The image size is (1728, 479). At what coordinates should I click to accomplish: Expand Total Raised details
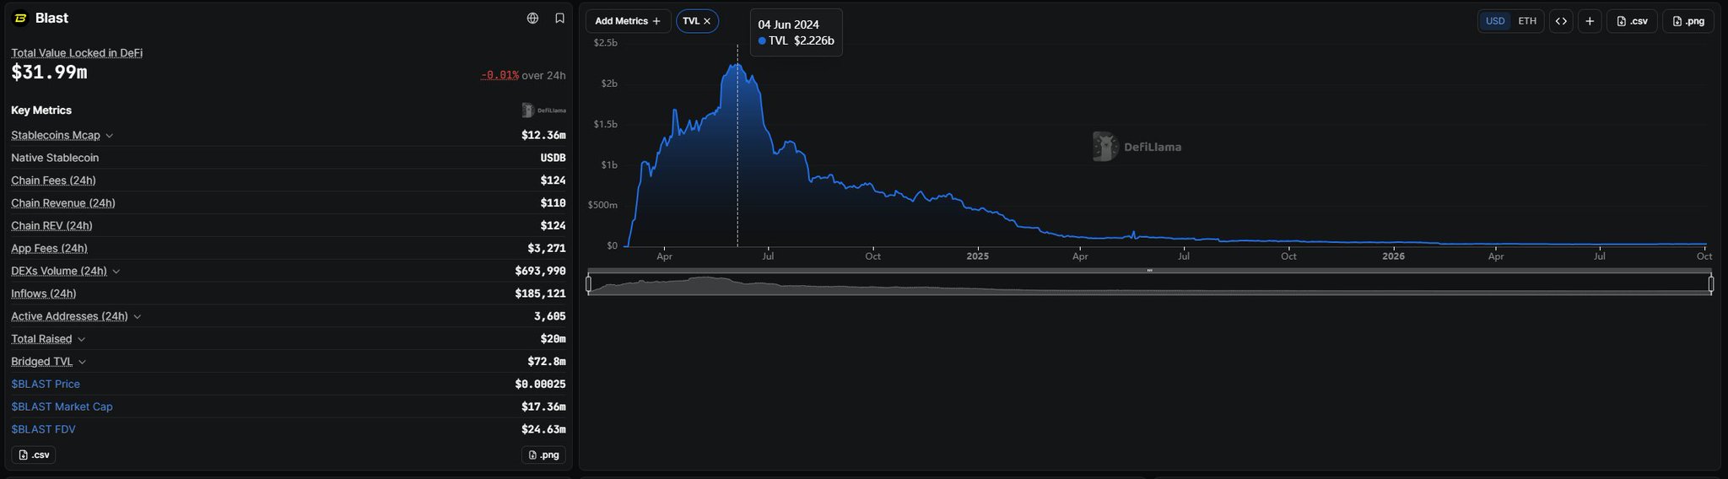(82, 339)
